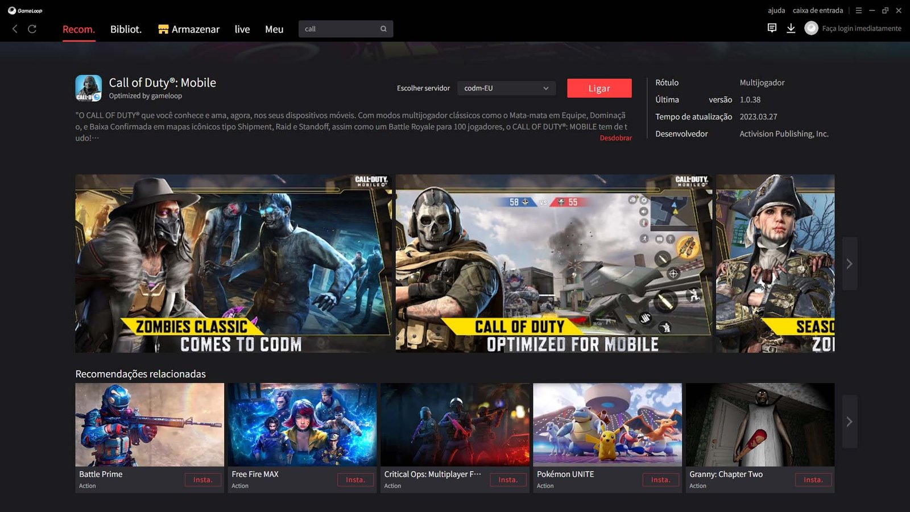Open Zombies Classic screenshot
The height and width of the screenshot is (512, 910).
click(x=233, y=263)
